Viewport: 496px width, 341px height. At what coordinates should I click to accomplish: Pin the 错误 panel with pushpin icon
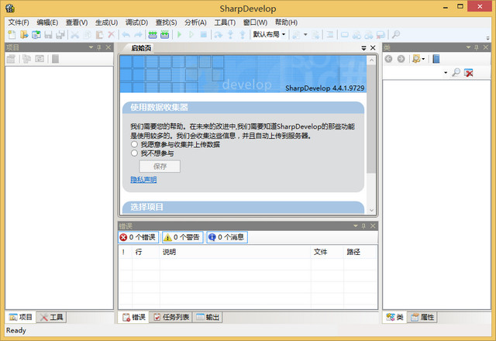point(363,226)
